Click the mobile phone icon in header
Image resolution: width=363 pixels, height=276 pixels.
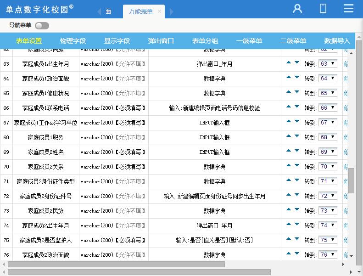pos(323,8)
